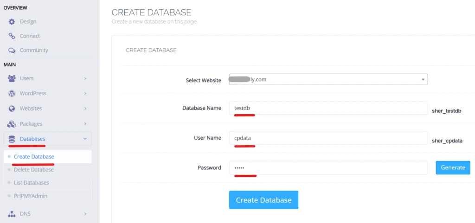
Task: Click the Users group icon
Action: tap(12, 79)
